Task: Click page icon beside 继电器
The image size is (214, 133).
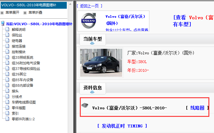Action: [7, 40]
